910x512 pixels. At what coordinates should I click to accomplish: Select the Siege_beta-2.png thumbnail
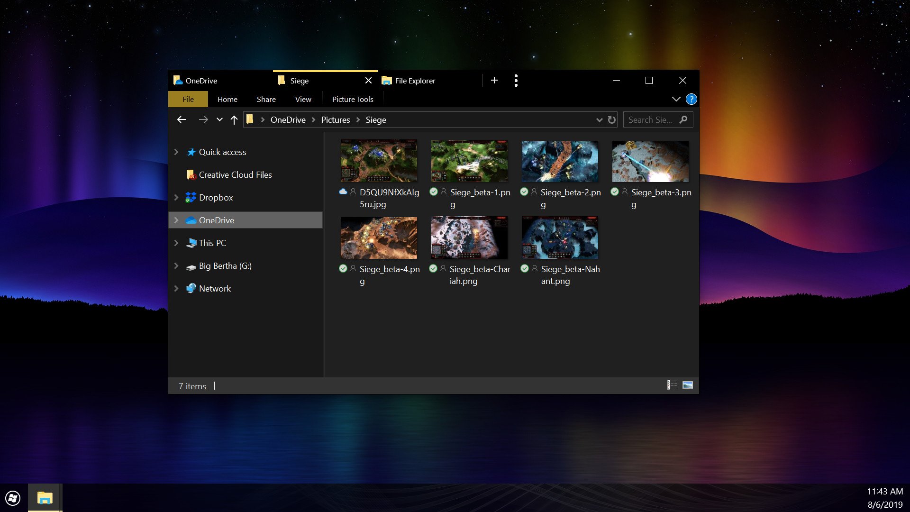point(560,161)
